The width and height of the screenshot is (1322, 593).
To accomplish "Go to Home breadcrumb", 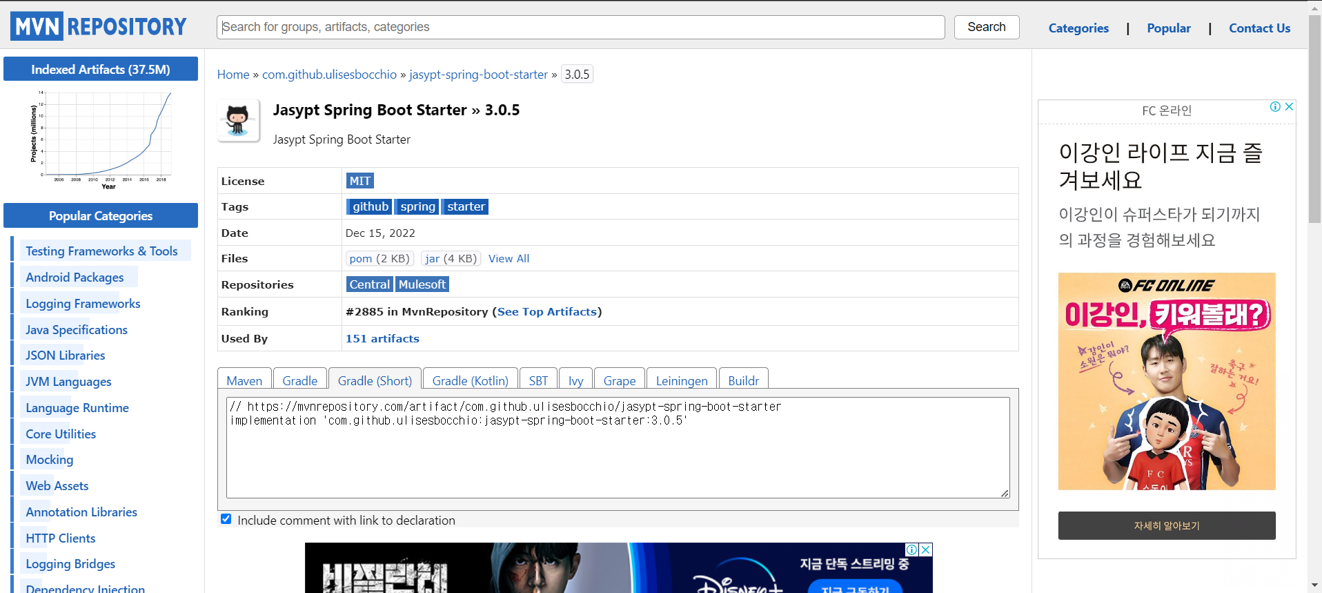I will pyautogui.click(x=233, y=75).
